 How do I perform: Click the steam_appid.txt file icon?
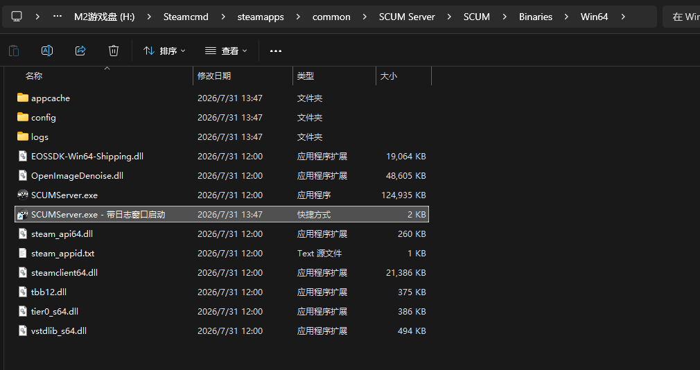coord(23,253)
